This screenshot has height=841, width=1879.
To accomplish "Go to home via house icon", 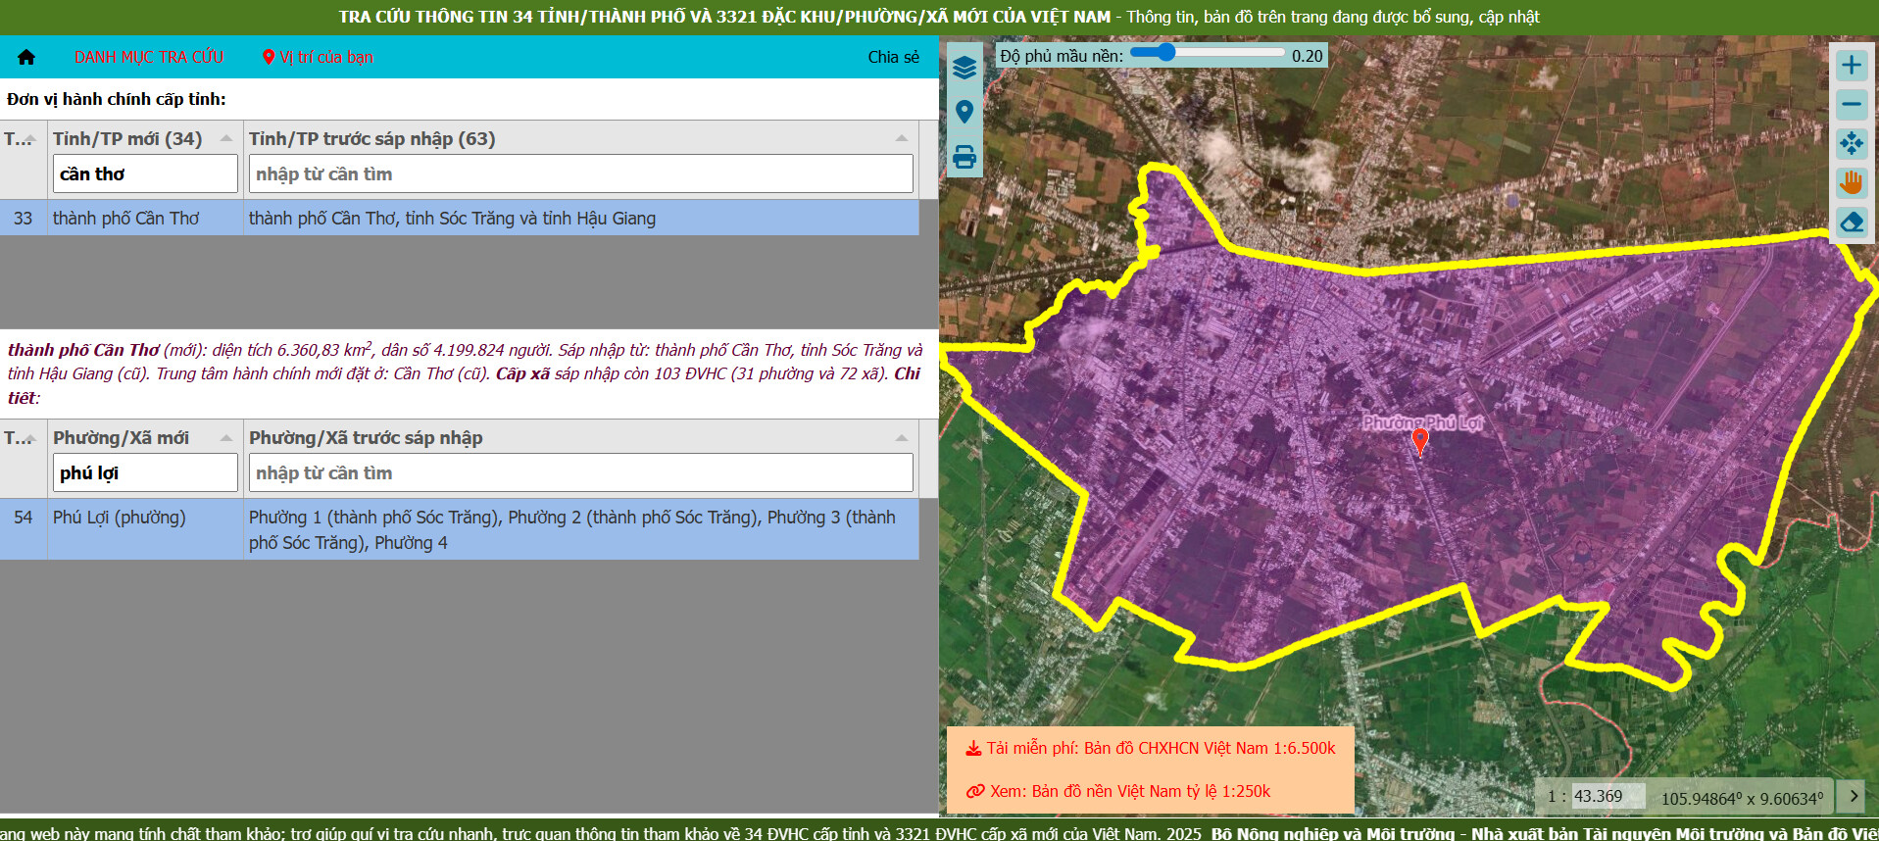I will 26,57.
